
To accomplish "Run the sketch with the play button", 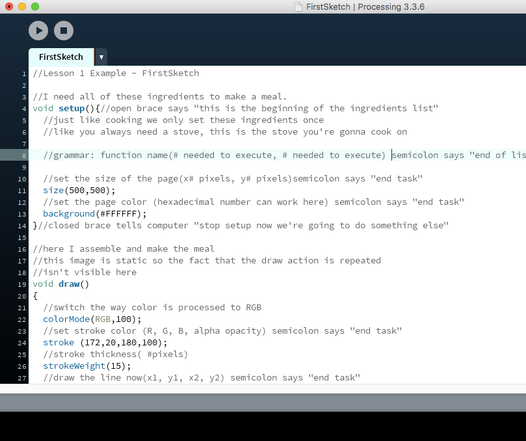I will 38,30.
